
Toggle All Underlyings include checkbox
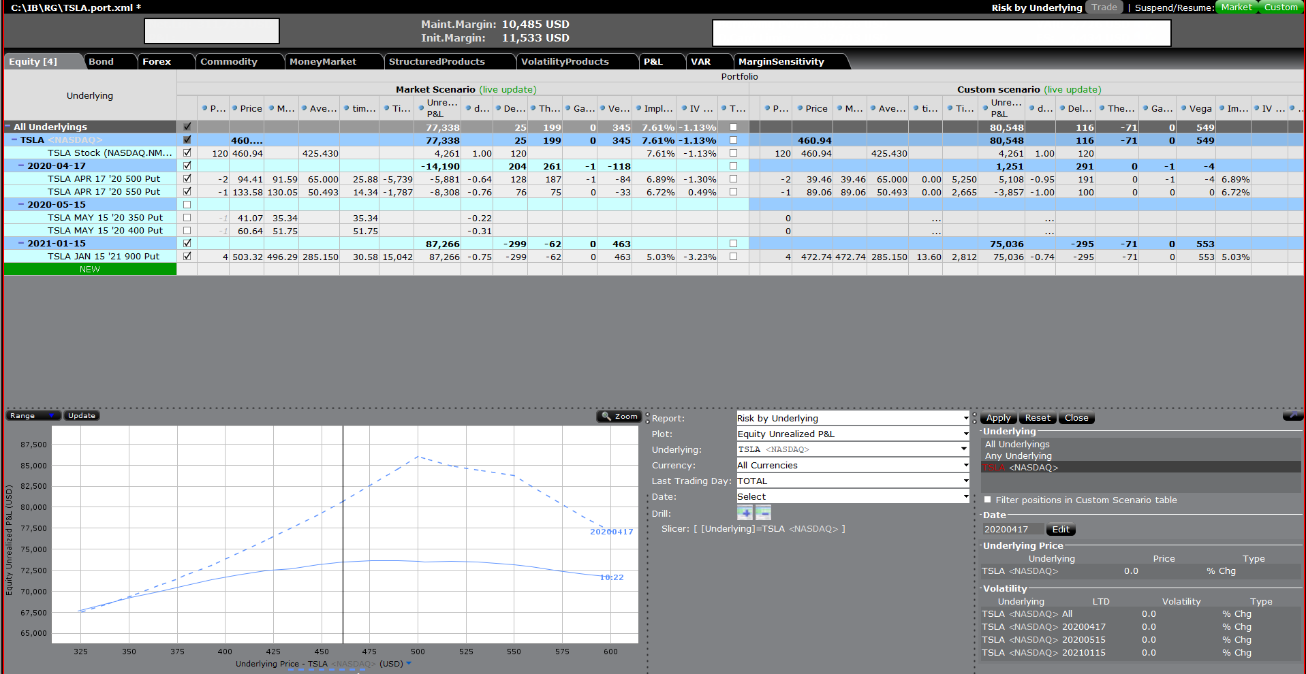coord(187,127)
